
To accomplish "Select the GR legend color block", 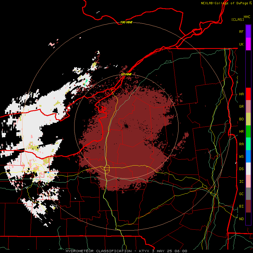I will tap(248, 106).
